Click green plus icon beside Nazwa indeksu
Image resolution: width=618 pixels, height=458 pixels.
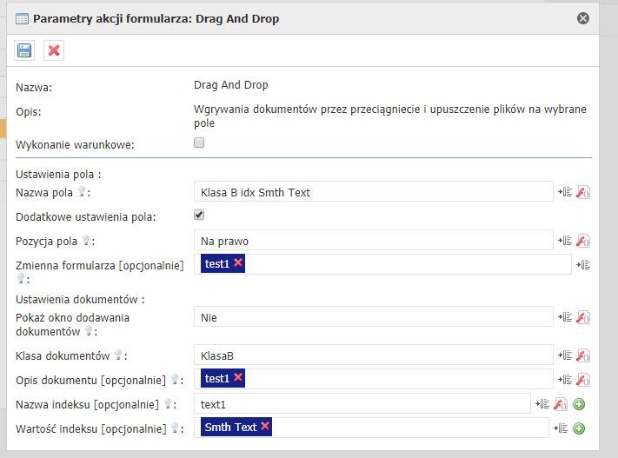(579, 403)
